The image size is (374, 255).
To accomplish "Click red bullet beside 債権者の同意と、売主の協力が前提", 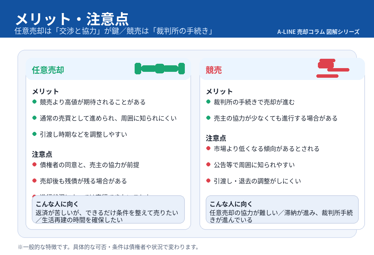I will coord(35,165).
